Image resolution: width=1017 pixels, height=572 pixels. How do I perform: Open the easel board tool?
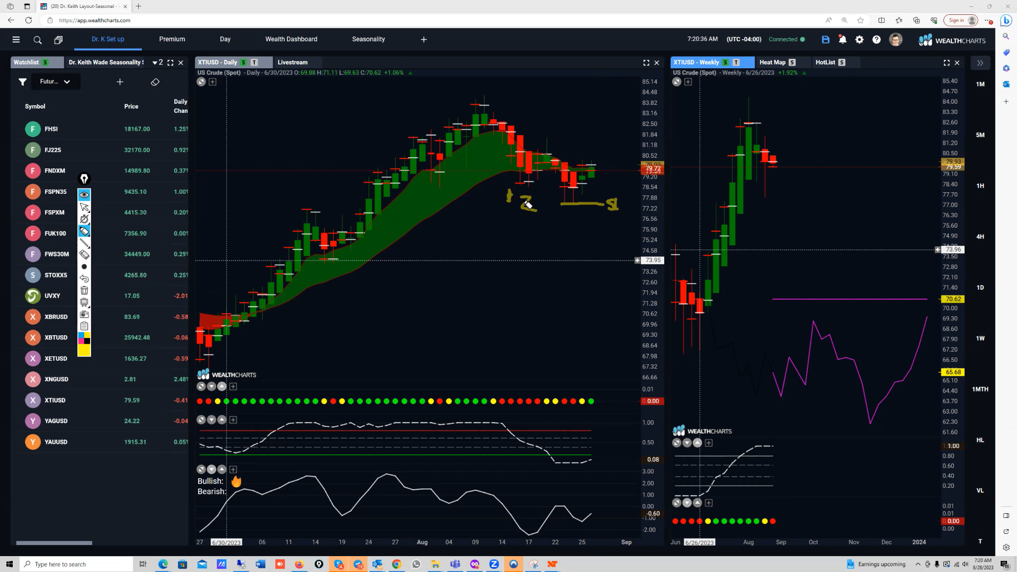pos(84,302)
